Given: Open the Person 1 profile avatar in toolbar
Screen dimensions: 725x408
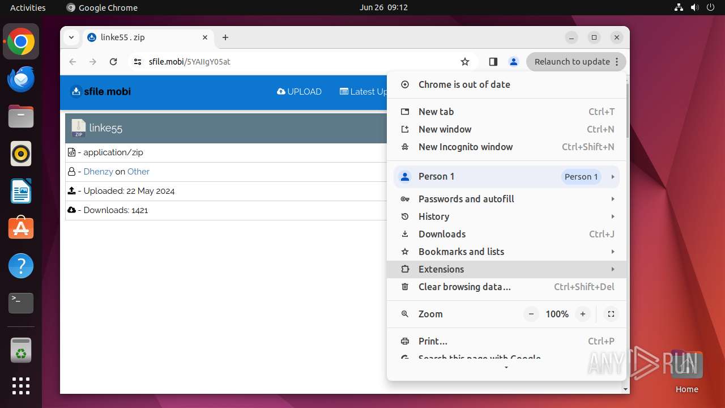Looking at the screenshot, I should (x=514, y=62).
